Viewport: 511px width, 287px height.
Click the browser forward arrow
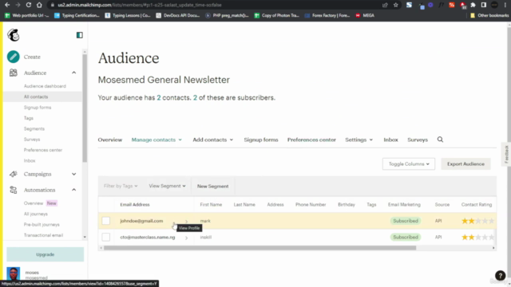18,5
